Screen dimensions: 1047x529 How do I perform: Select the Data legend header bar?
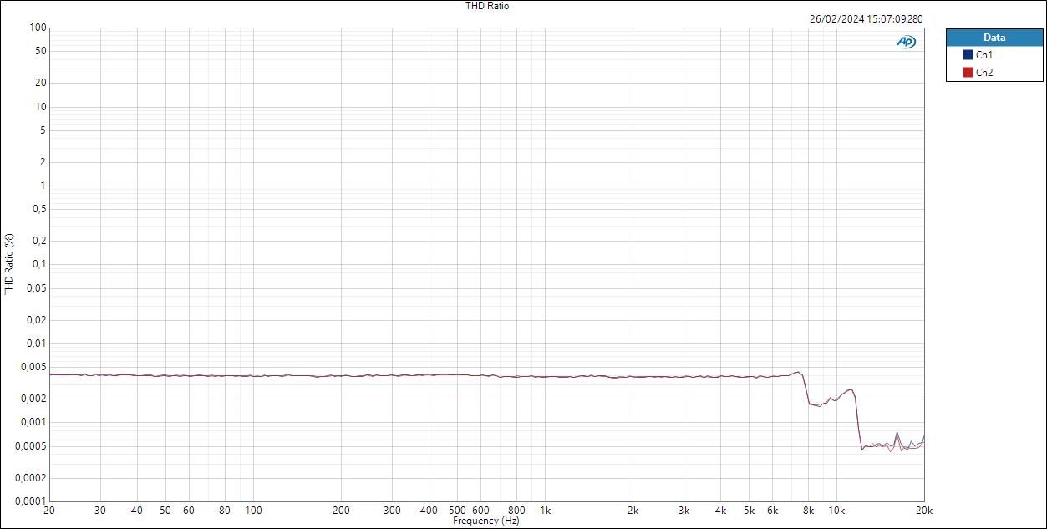994,37
